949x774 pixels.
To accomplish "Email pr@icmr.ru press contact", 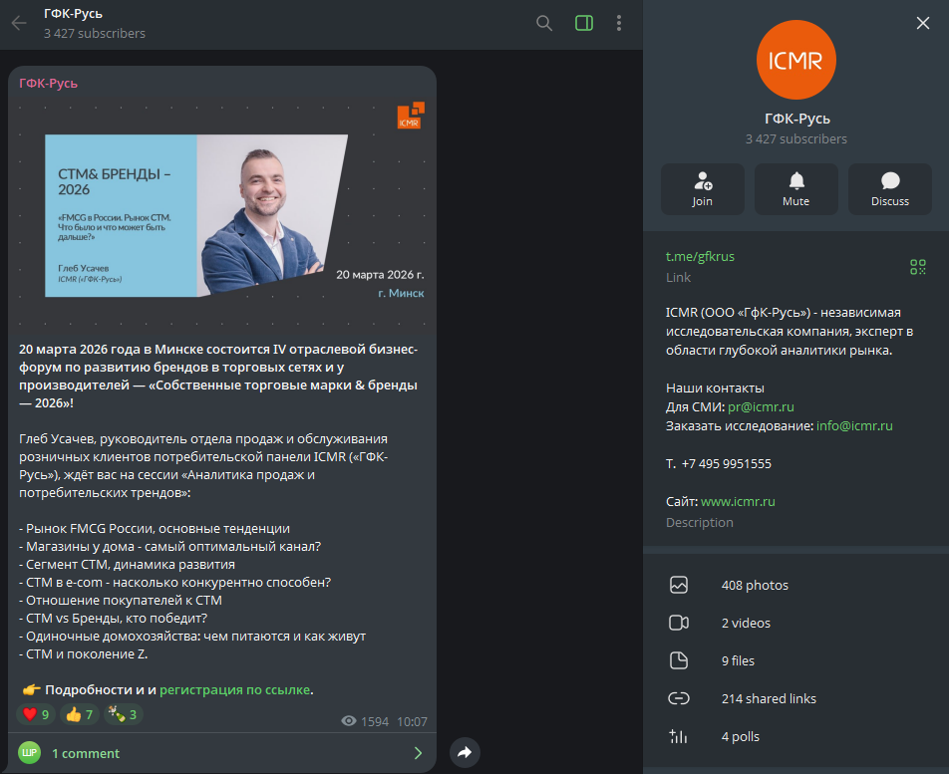I will tap(761, 407).
